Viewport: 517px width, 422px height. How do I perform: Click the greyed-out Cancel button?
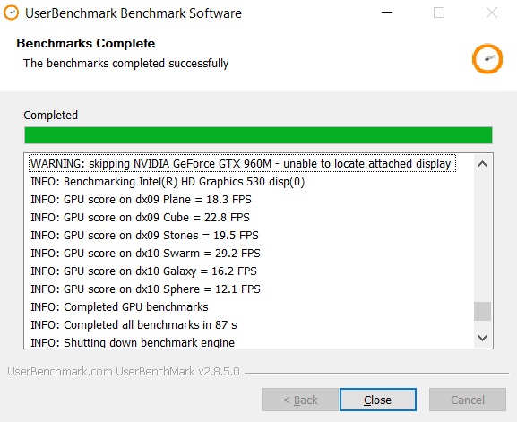[x=468, y=400]
